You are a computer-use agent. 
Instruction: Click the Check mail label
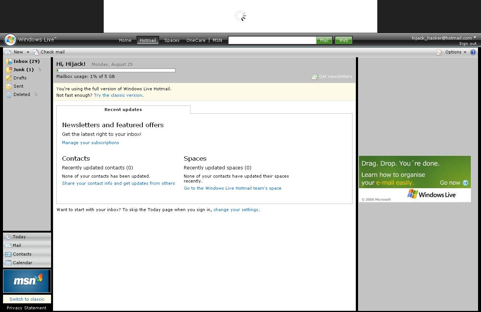pyautogui.click(x=53, y=52)
